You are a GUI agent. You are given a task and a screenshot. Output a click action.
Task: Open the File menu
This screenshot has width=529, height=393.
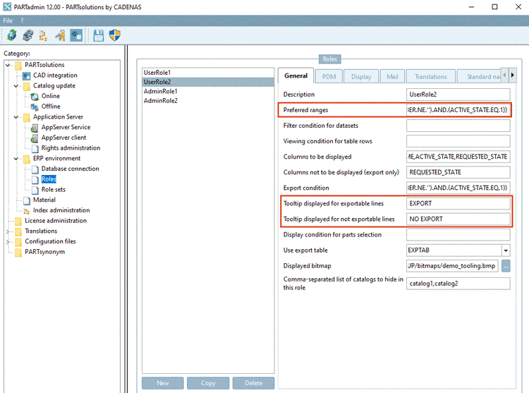(8, 20)
